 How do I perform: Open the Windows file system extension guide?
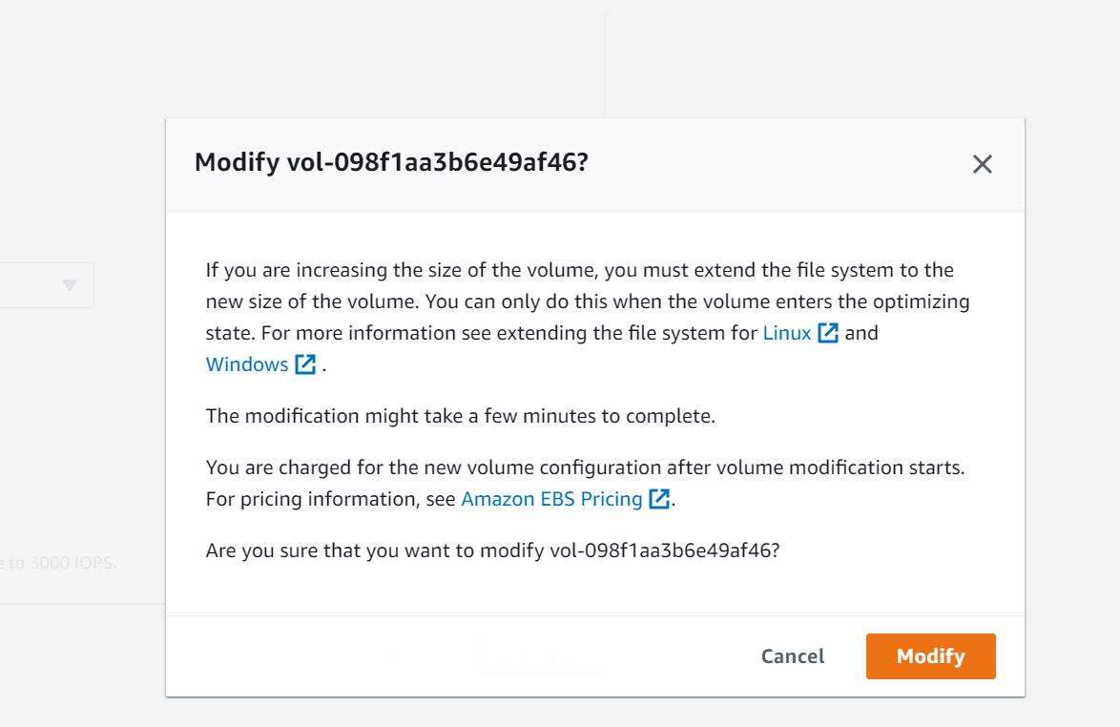coord(247,364)
